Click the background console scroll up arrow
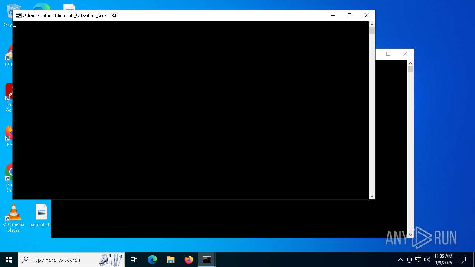 (410, 63)
